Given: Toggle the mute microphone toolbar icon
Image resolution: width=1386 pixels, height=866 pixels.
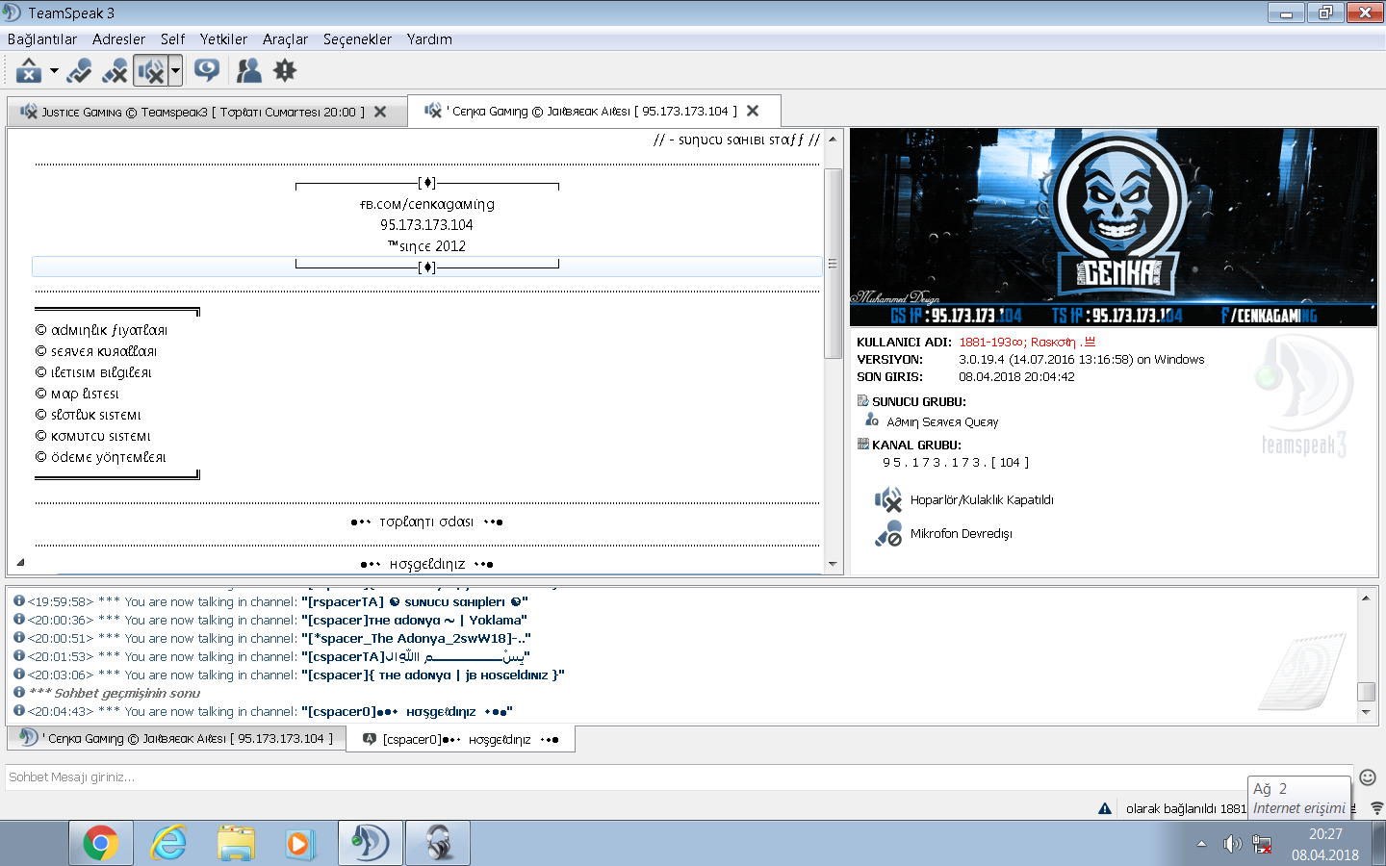Looking at the screenshot, I should 115,70.
